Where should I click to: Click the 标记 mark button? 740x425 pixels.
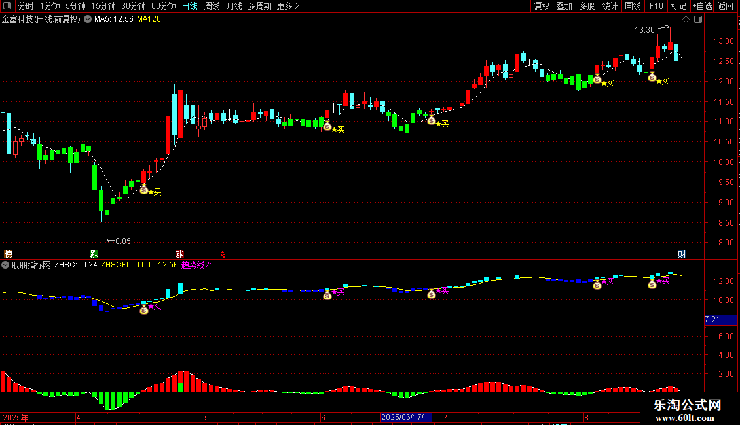(x=678, y=6)
